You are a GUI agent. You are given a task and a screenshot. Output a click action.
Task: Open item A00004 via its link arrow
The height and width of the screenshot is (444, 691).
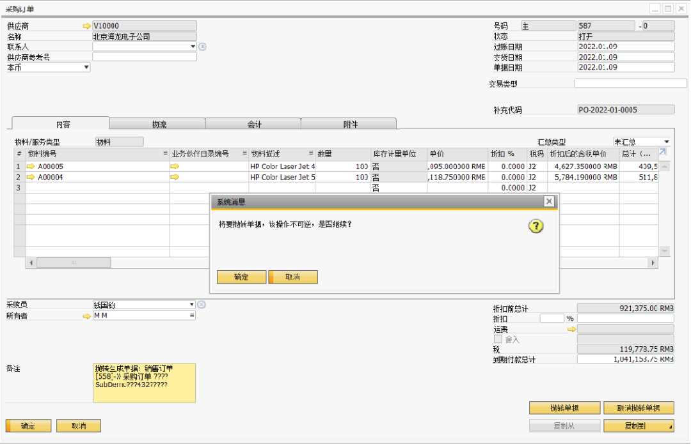(30, 177)
